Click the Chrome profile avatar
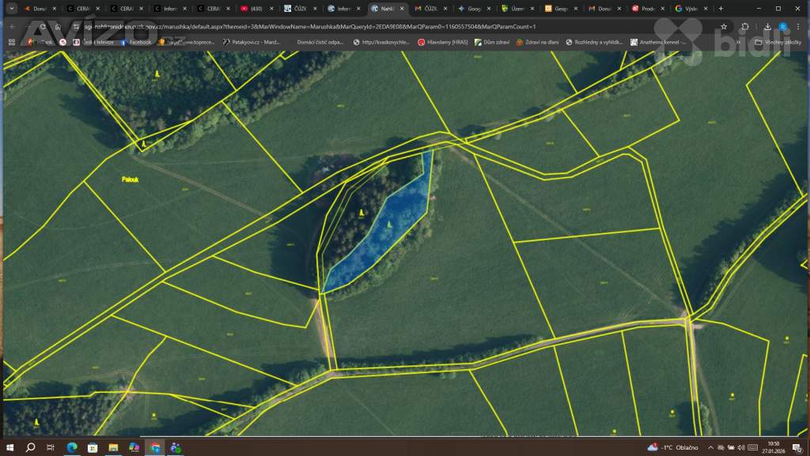 [x=782, y=26]
